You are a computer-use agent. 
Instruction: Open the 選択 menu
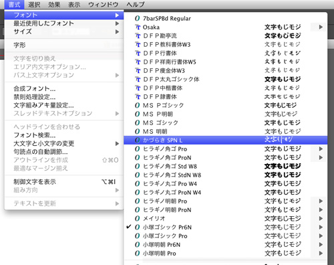(34, 5)
